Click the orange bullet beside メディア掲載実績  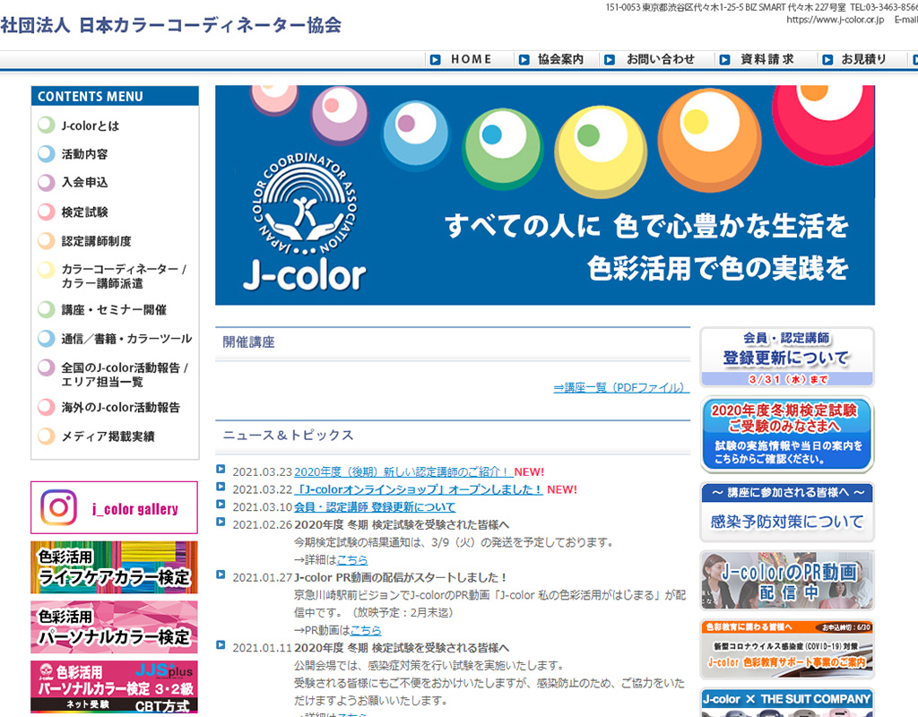tap(47, 436)
